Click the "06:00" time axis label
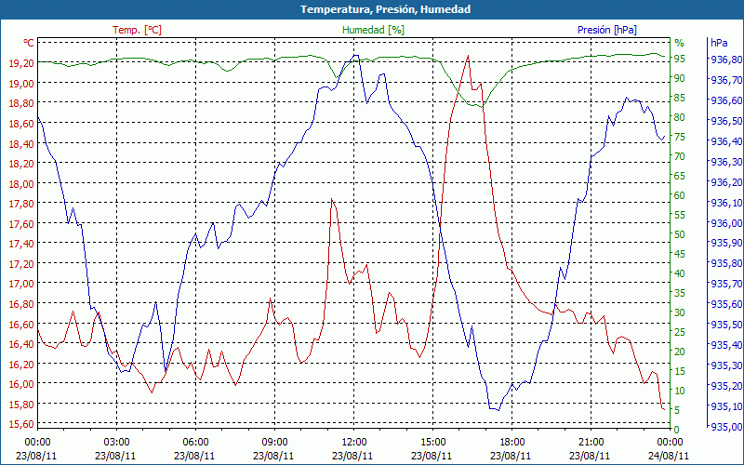 pos(195,443)
